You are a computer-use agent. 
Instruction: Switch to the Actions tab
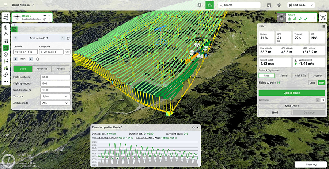coord(61,69)
